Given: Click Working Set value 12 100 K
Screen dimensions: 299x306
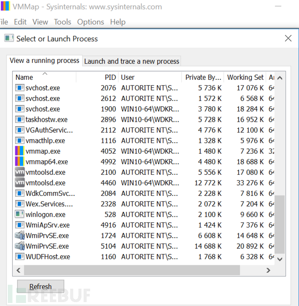Looking at the screenshot, I should point(250,130).
